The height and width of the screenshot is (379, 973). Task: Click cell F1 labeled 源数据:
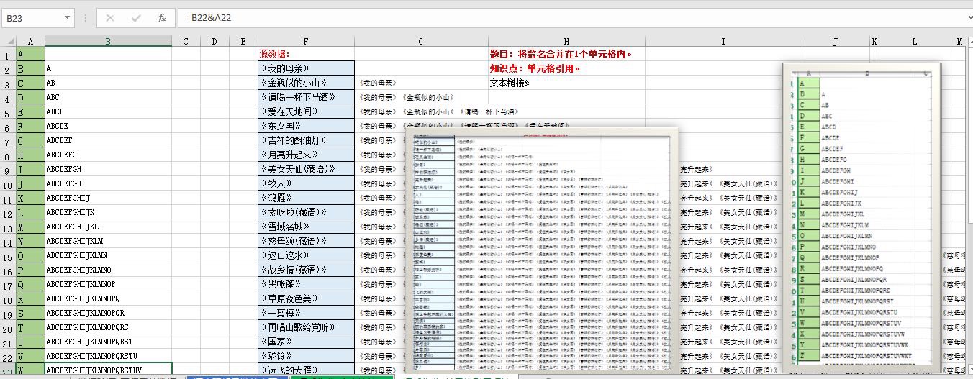coord(306,55)
